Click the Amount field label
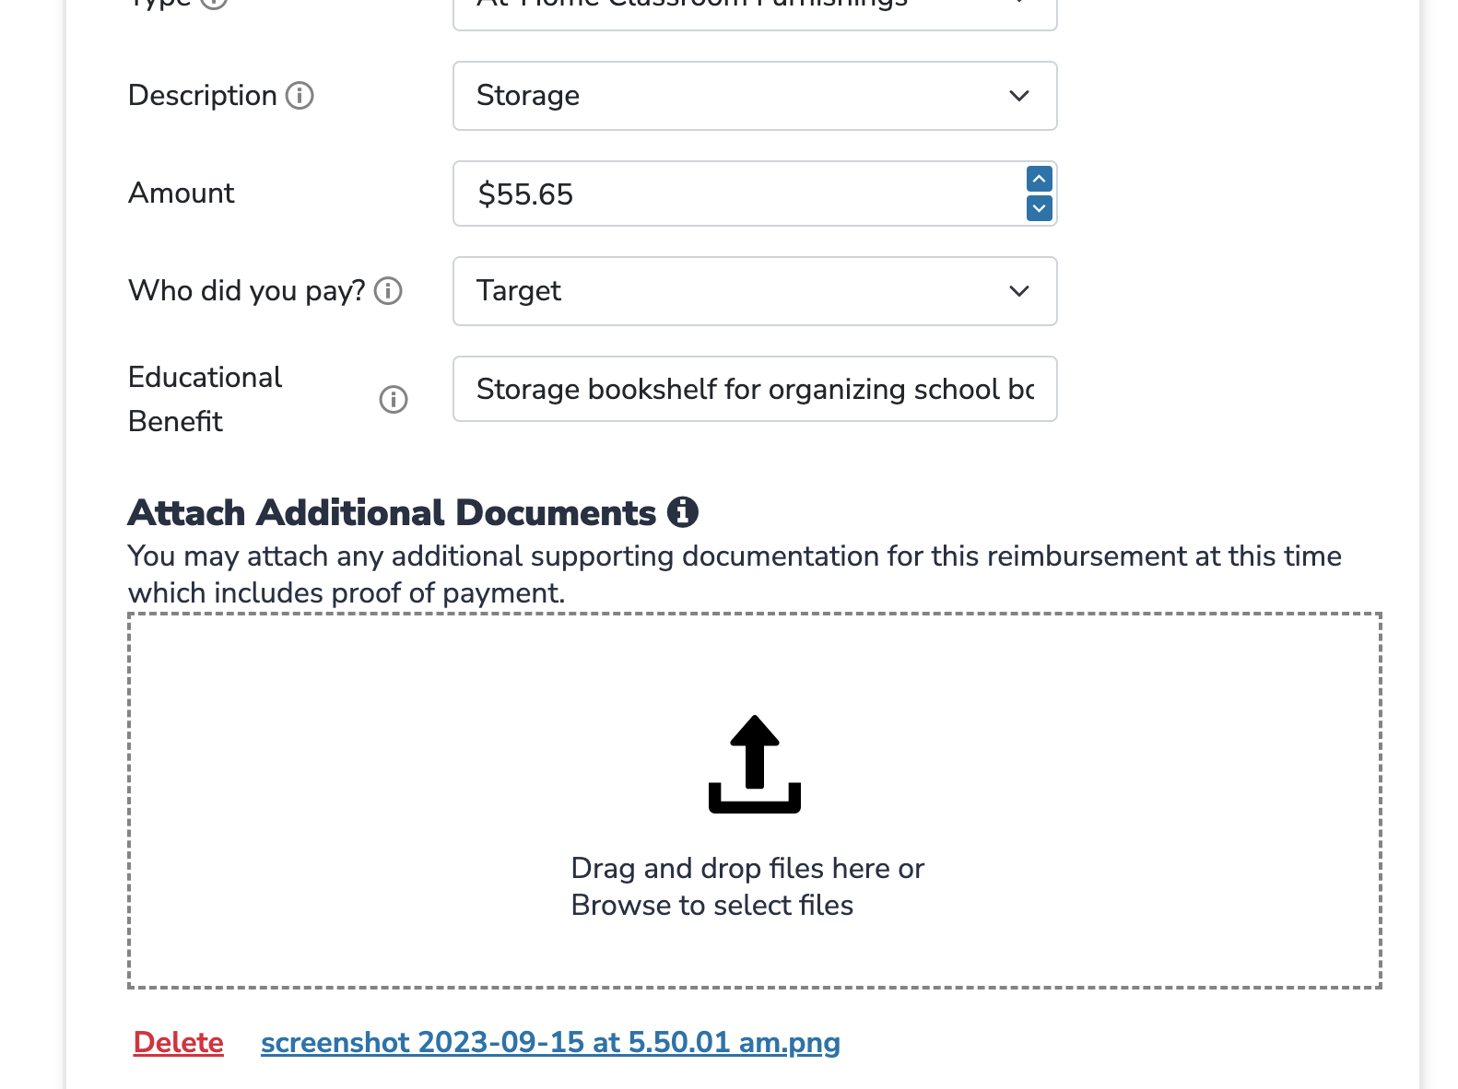The image size is (1458, 1089). coord(182,193)
